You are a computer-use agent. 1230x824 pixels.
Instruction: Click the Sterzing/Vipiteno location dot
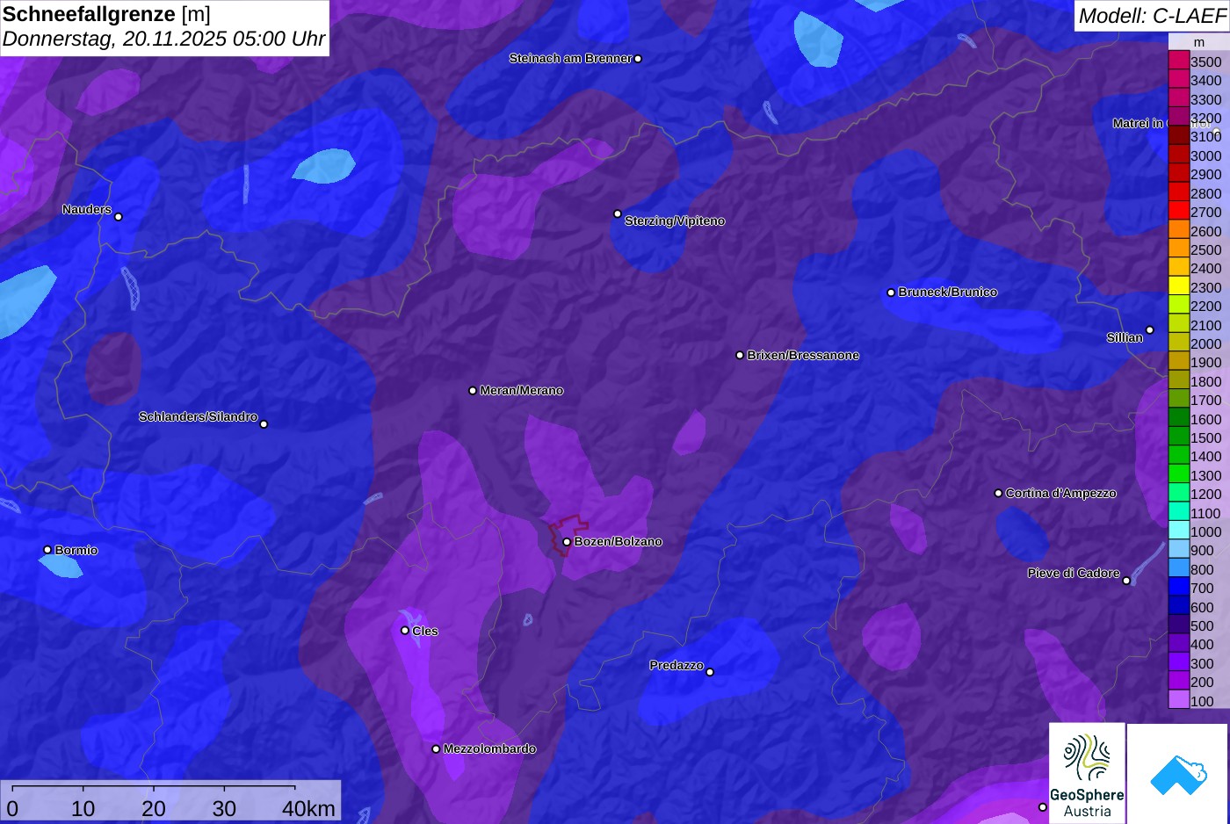tap(618, 213)
